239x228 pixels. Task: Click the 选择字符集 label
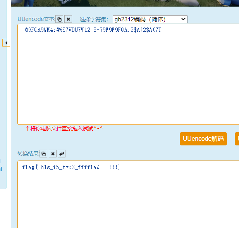coord(94,19)
